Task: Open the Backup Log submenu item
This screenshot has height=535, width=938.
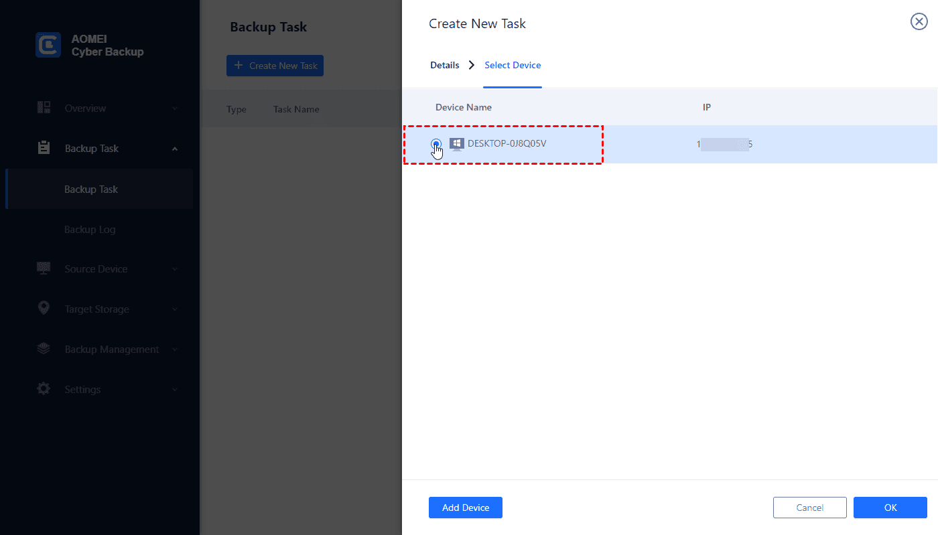Action: [90, 230]
